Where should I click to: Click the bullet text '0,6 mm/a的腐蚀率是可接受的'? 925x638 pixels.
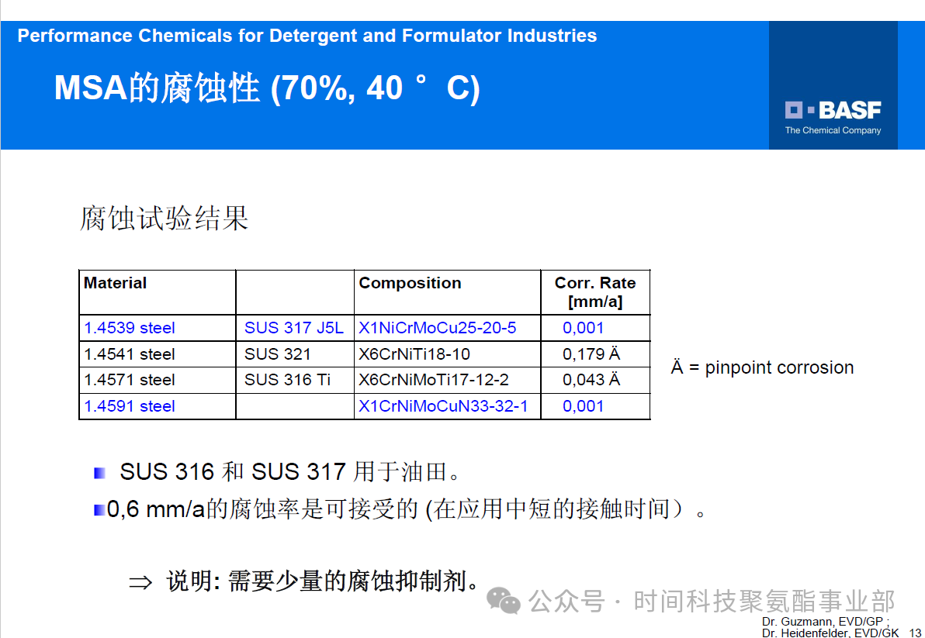point(263,509)
